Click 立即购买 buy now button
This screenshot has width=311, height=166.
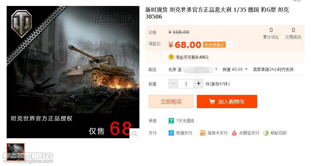coord(171,102)
